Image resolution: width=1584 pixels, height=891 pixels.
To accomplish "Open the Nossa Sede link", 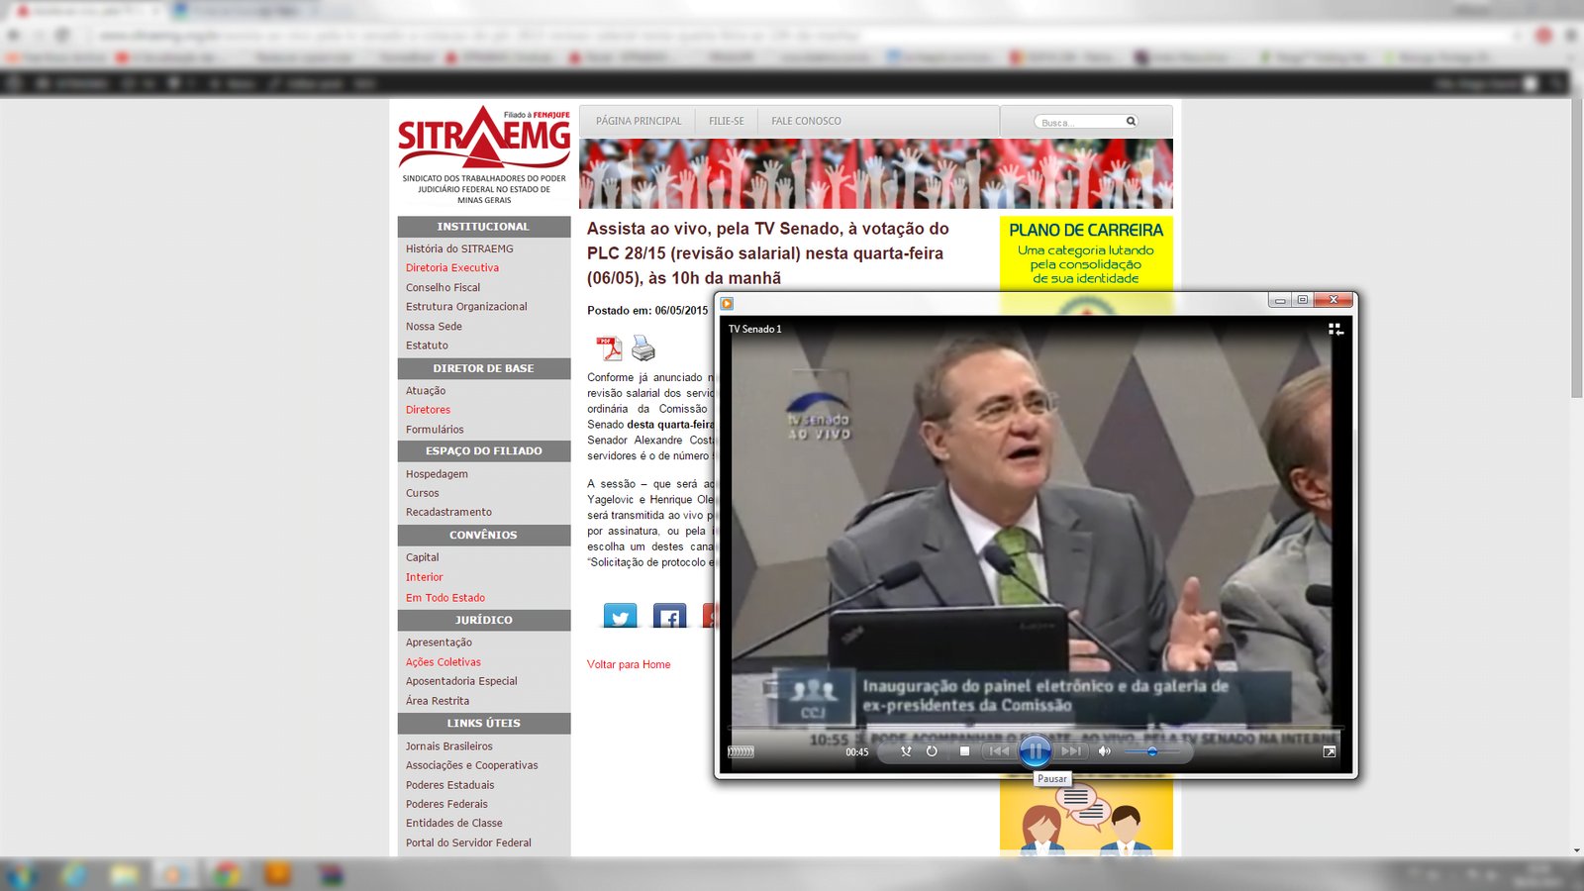I will pos(434,327).
